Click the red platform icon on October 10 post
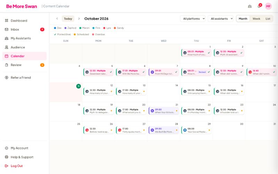 250,72
